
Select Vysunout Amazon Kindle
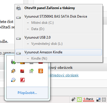(59, 52)
